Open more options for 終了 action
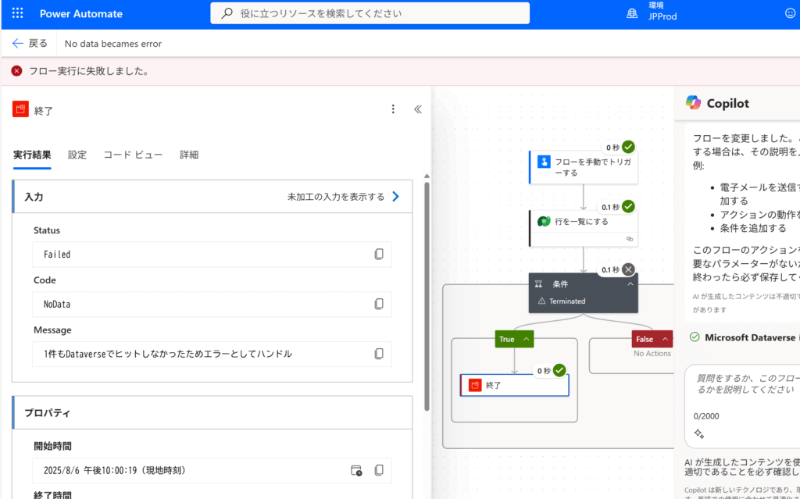Image resolution: width=800 pixels, height=499 pixels. click(x=393, y=109)
